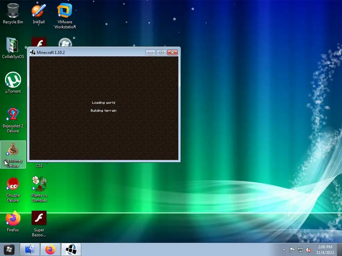342x256 pixels.
Task: Open the network tray icon
Action: 300,250
